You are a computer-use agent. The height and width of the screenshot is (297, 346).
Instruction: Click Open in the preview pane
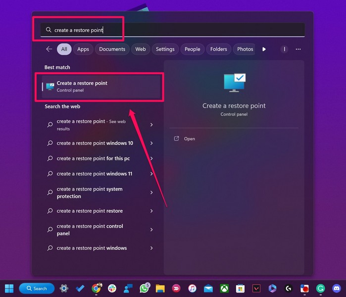189,139
